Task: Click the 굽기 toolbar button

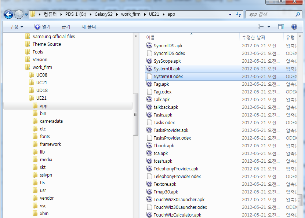Action: click(x=66, y=27)
